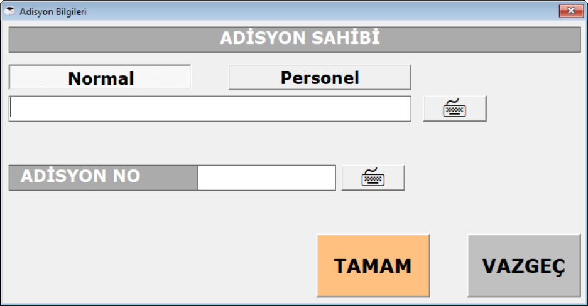Open on-screen keyboard for owner name field
Image resolution: width=588 pixels, height=306 pixels.
(454, 108)
